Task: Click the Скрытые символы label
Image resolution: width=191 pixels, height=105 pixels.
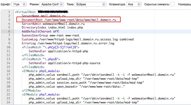Action: pyautogui.click(x=157, y=4)
